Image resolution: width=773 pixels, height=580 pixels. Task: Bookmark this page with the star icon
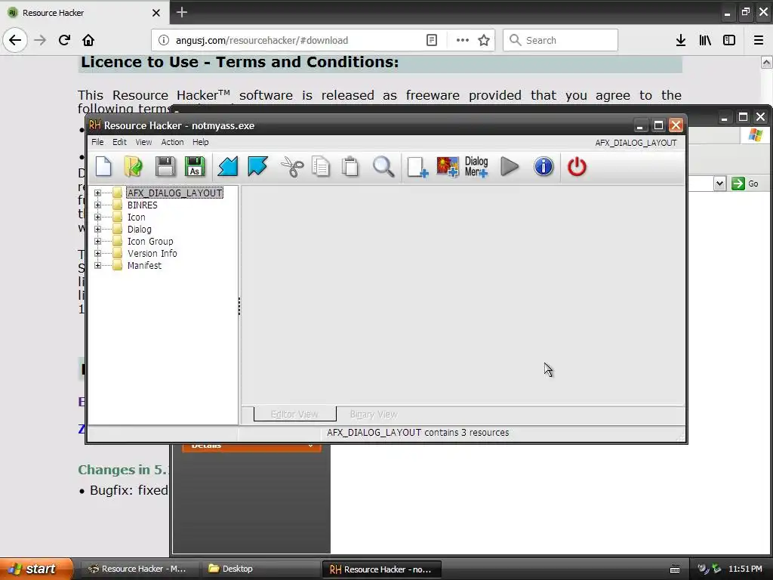point(484,40)
